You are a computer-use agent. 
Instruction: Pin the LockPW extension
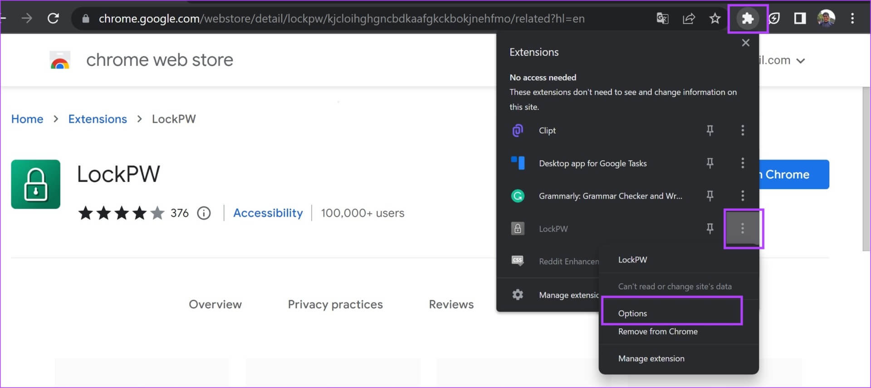710,228
